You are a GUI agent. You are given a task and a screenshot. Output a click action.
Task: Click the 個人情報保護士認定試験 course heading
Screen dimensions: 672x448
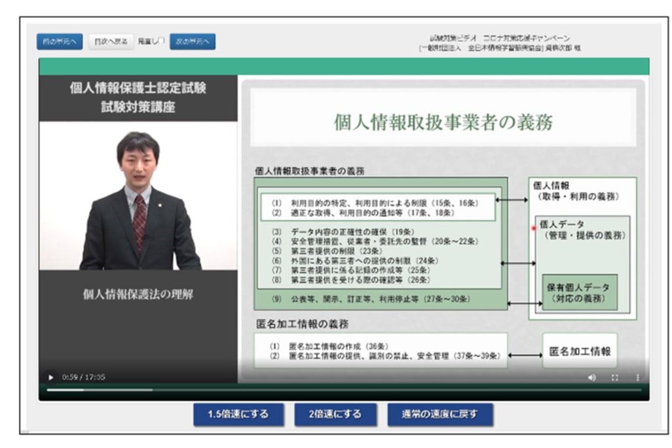click(x=138, y=89)
